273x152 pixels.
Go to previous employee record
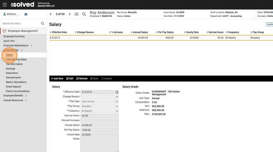point(51,14)
